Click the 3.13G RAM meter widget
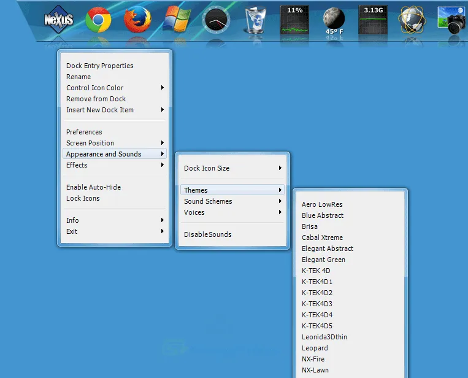This screenshot has height=378, width=468. click(x=373, y=20)
